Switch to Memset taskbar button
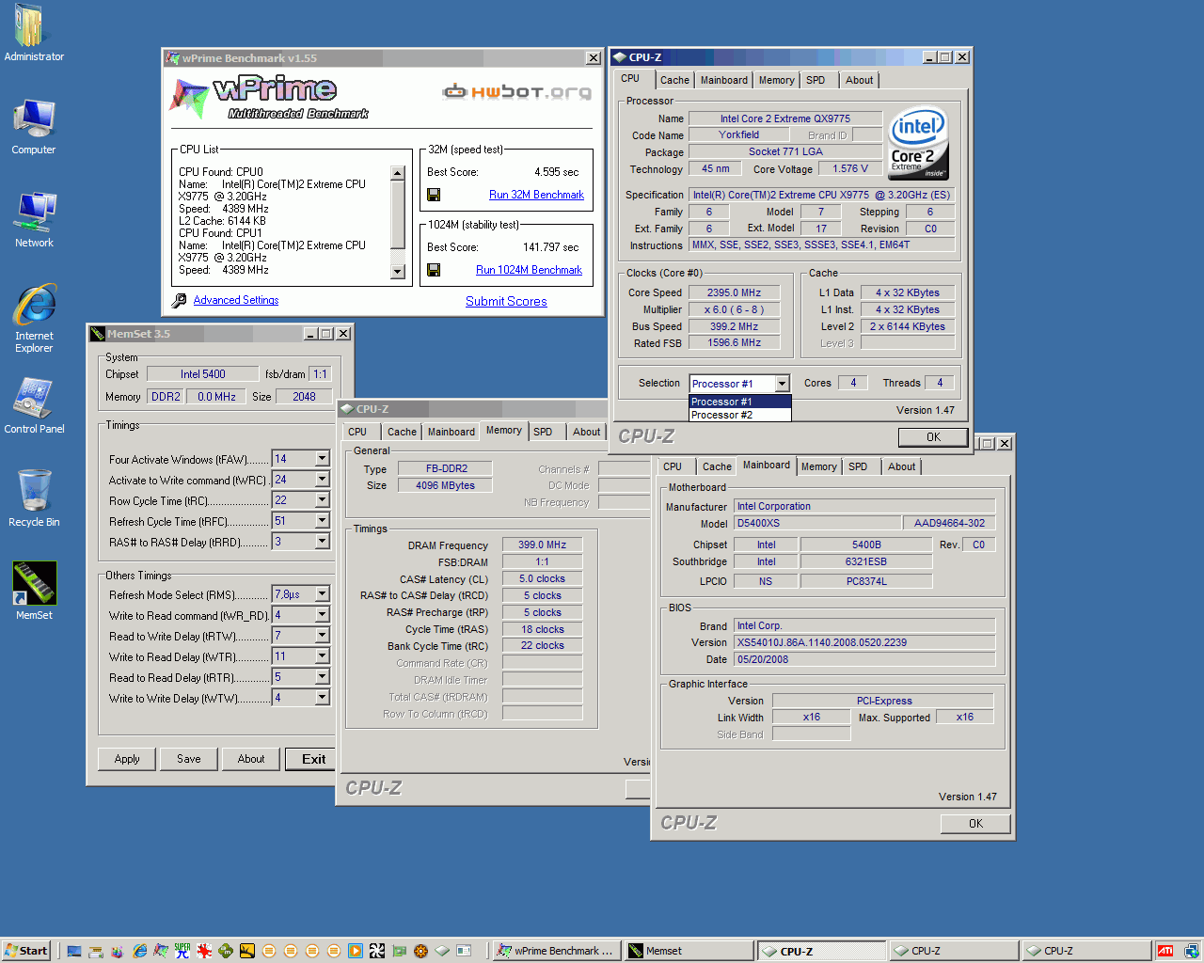 689,951
